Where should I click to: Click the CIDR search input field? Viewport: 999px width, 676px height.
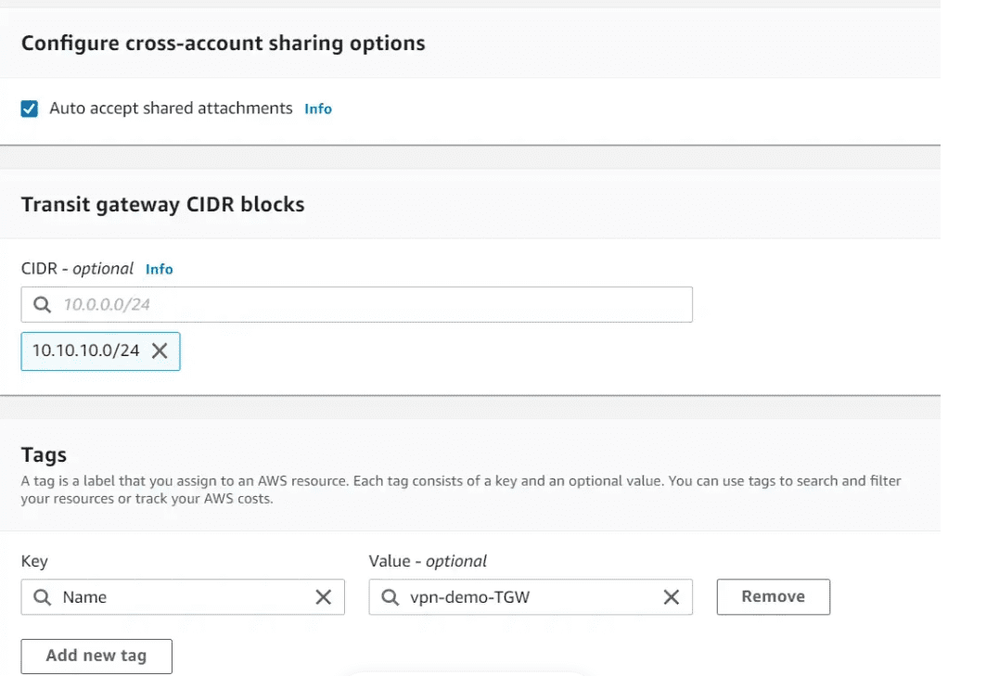point(356,304)
